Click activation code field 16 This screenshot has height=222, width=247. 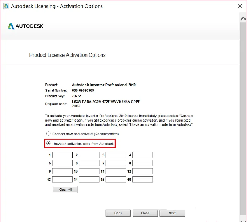[142, 180]
